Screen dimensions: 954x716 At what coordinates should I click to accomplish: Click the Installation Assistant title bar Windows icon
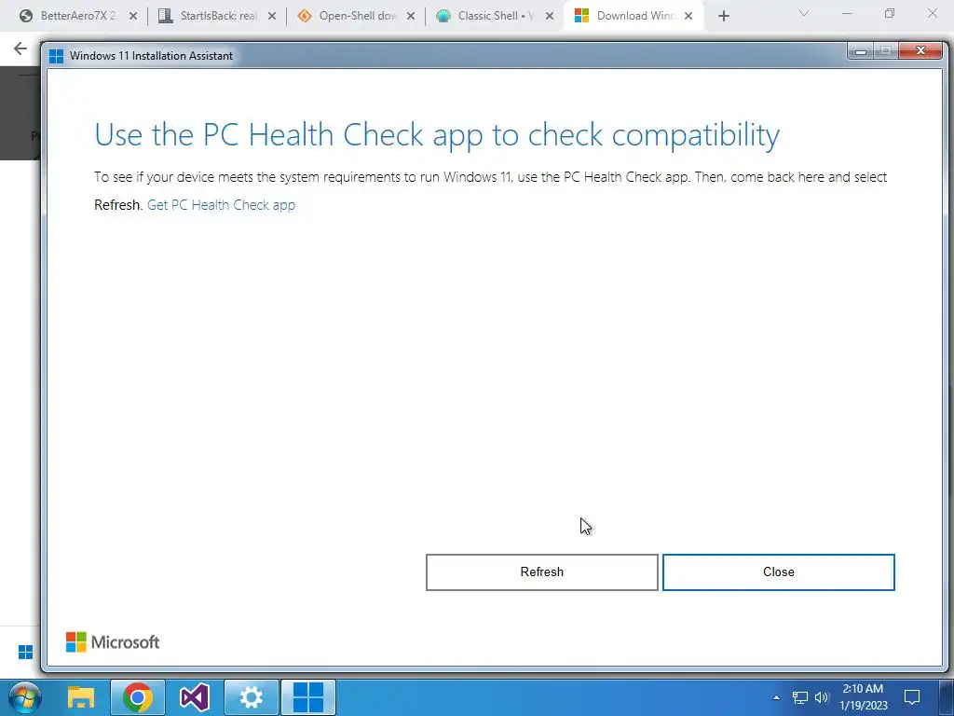57,56
